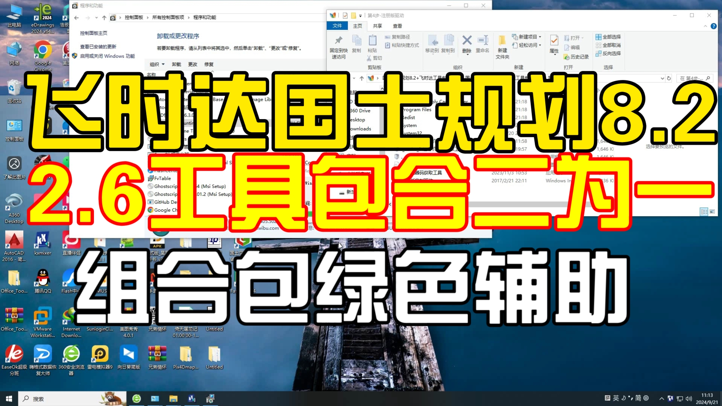
Task: Switch to details view in Explorer status bar
Action: tap(704, 212)
